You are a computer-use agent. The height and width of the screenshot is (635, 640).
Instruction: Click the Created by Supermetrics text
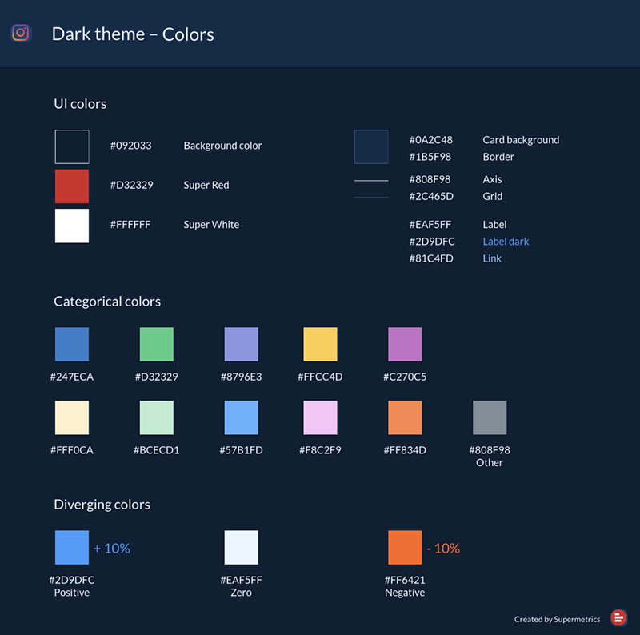point(558,618)
